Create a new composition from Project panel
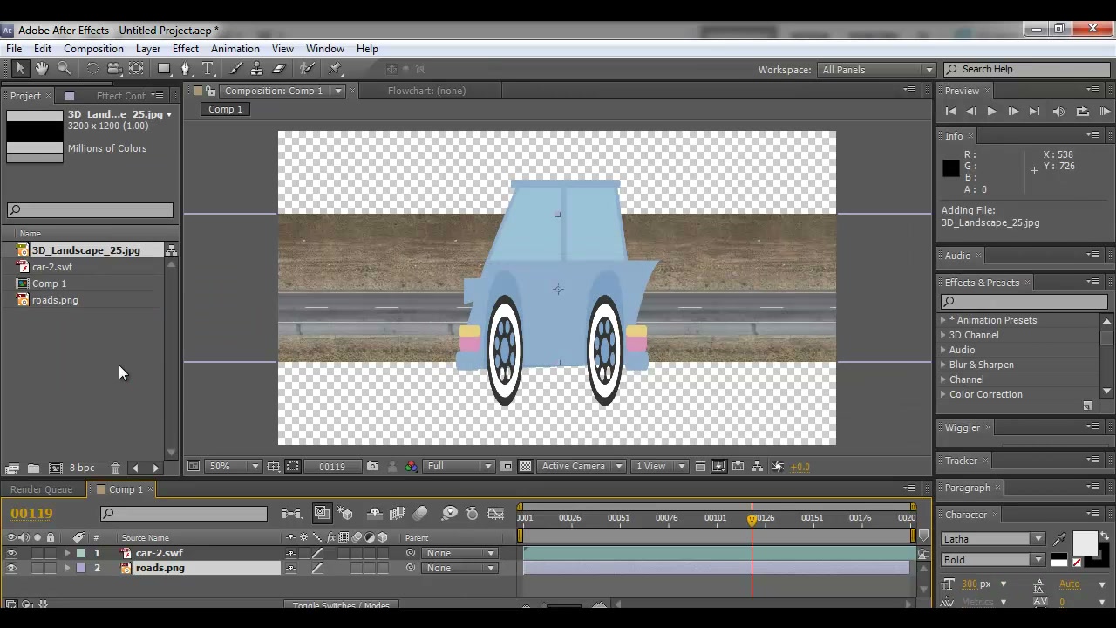The width and height of the screenshot is (1116, 628). [55, 468]
